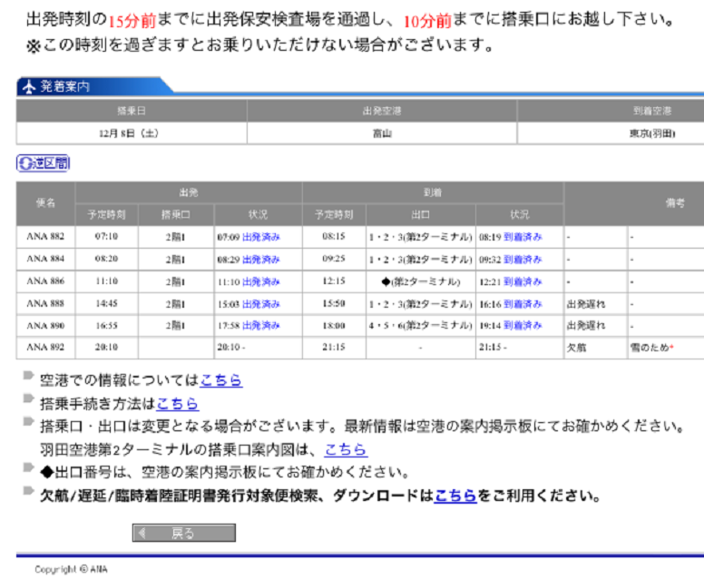Screen dimensions: 704x580
Task: Click scheduled departure time 07:10
Action: [x=106, y=236]
